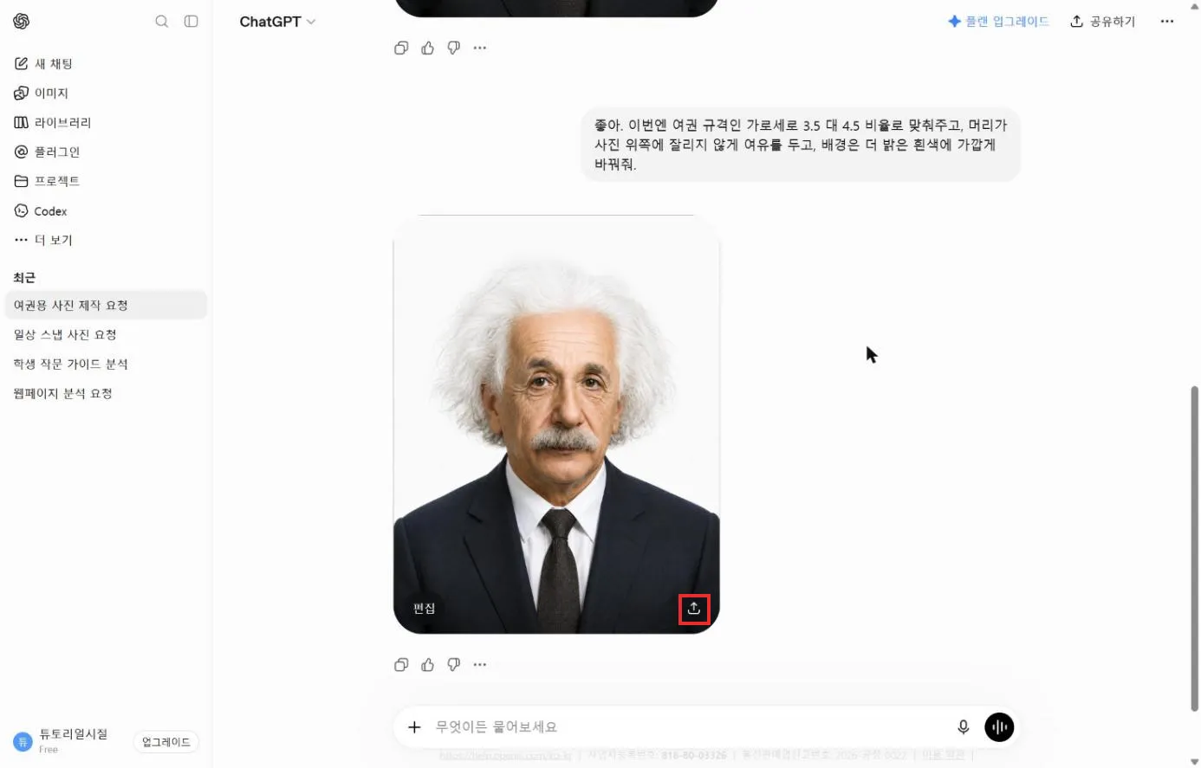Click the microphone dictation icon
Image resolution: width=1201 pixels, height=768 pixels.
tap(963, 727)
